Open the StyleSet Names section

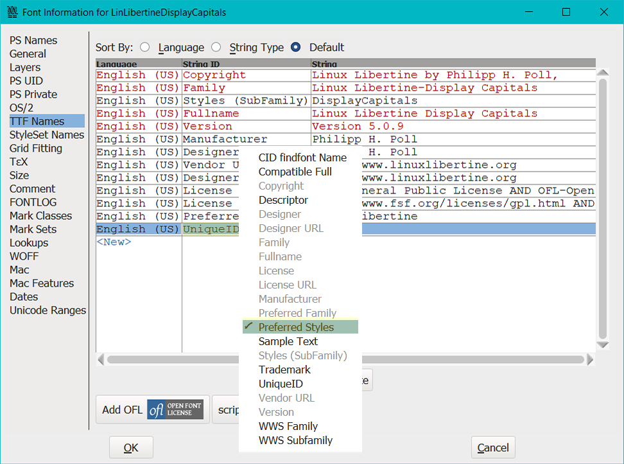point(47,134)
